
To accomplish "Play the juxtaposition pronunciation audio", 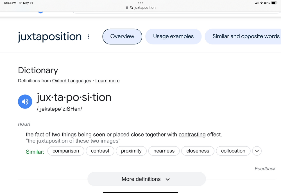I will pos(25,102).
